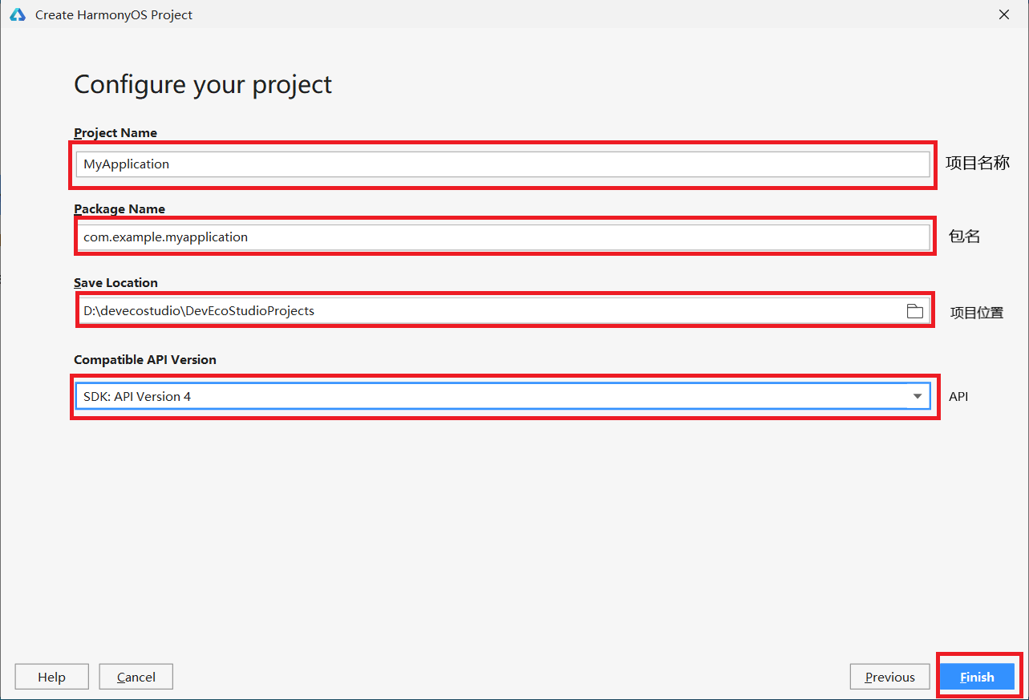Click the "Configure your project" heading
The height and width of the screenshot is (700, 1029).
[x=203, y=85]
